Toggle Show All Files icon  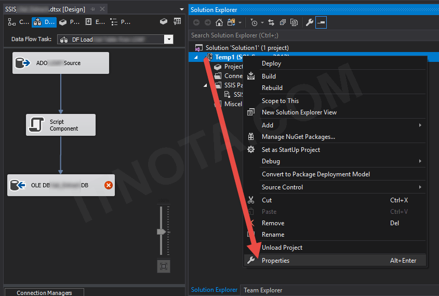coord(294,22)
